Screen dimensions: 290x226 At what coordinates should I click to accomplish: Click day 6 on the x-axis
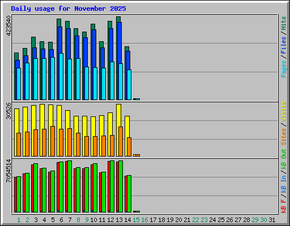click(61, 220)
